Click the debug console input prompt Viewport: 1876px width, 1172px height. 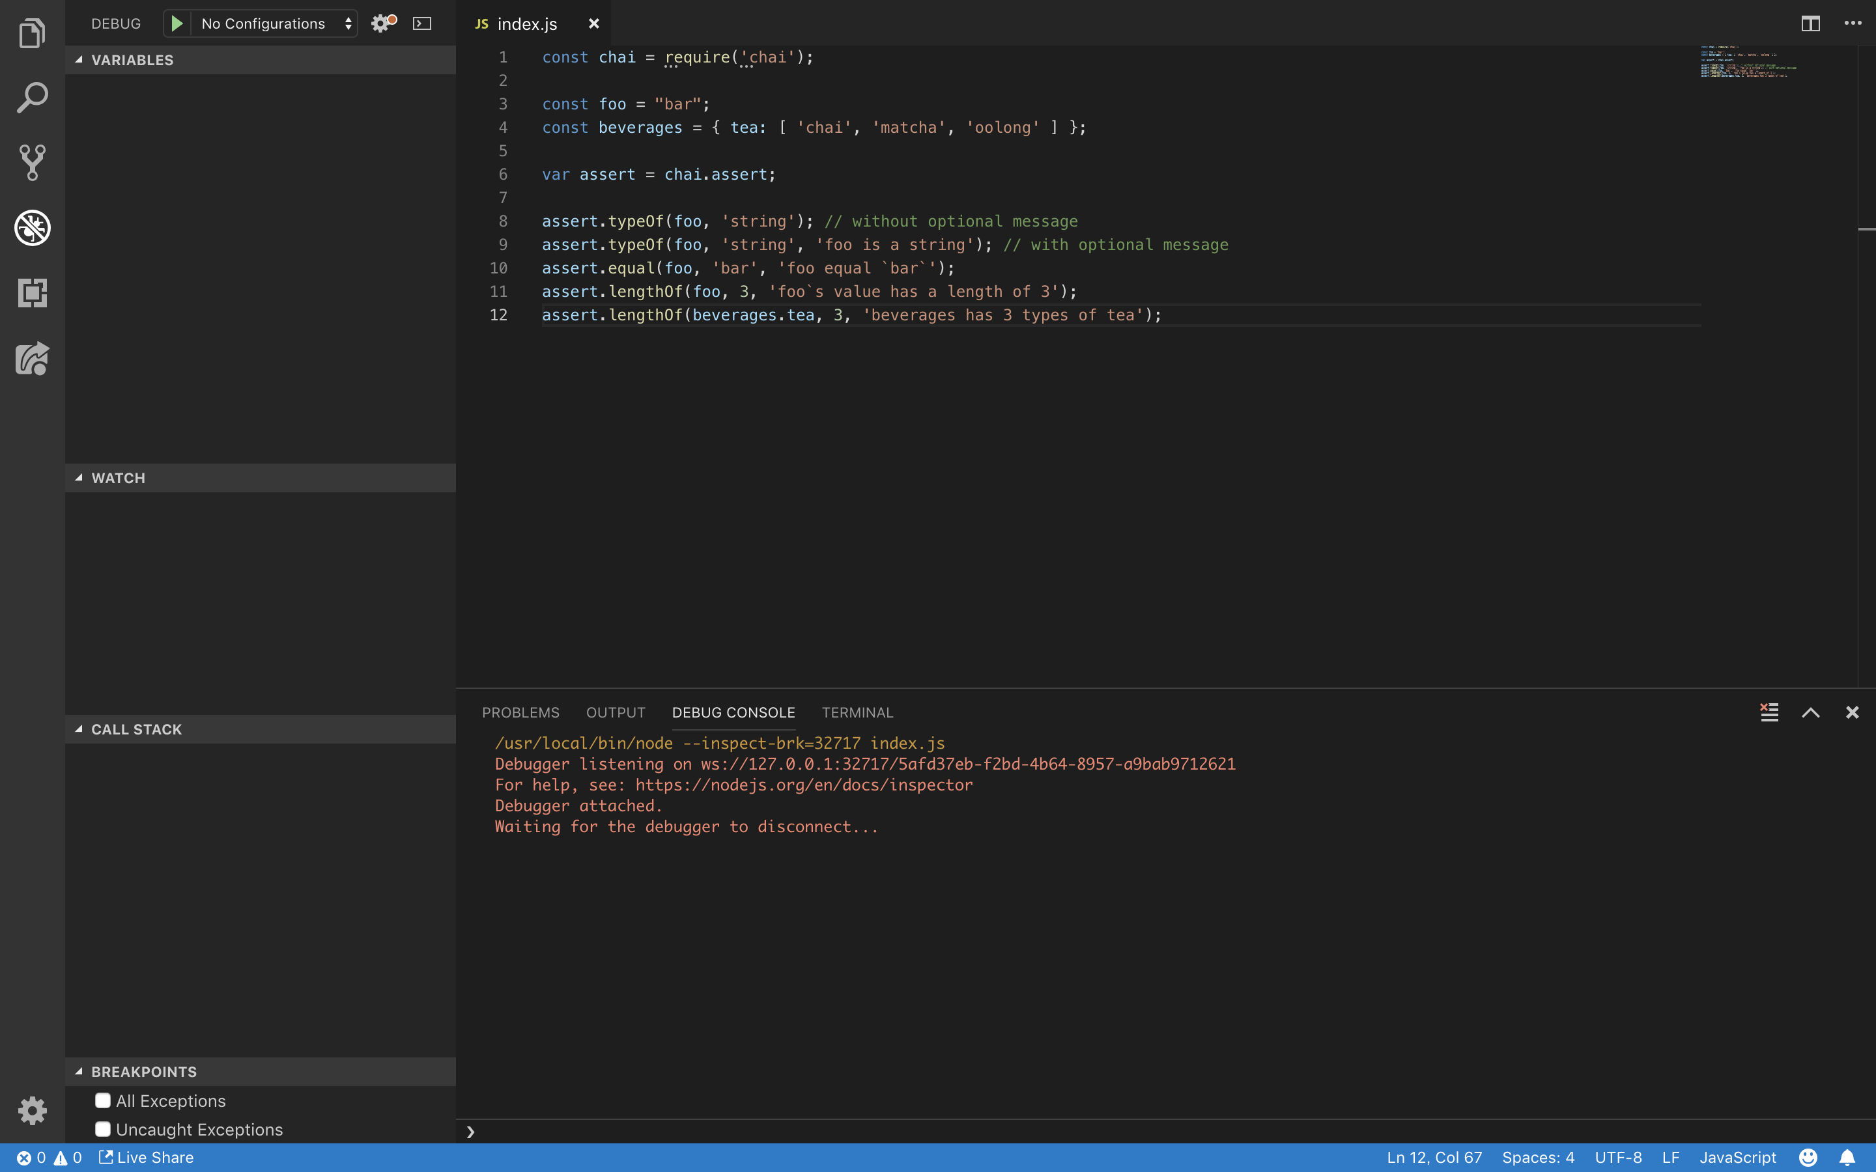coord(1166,1132)
